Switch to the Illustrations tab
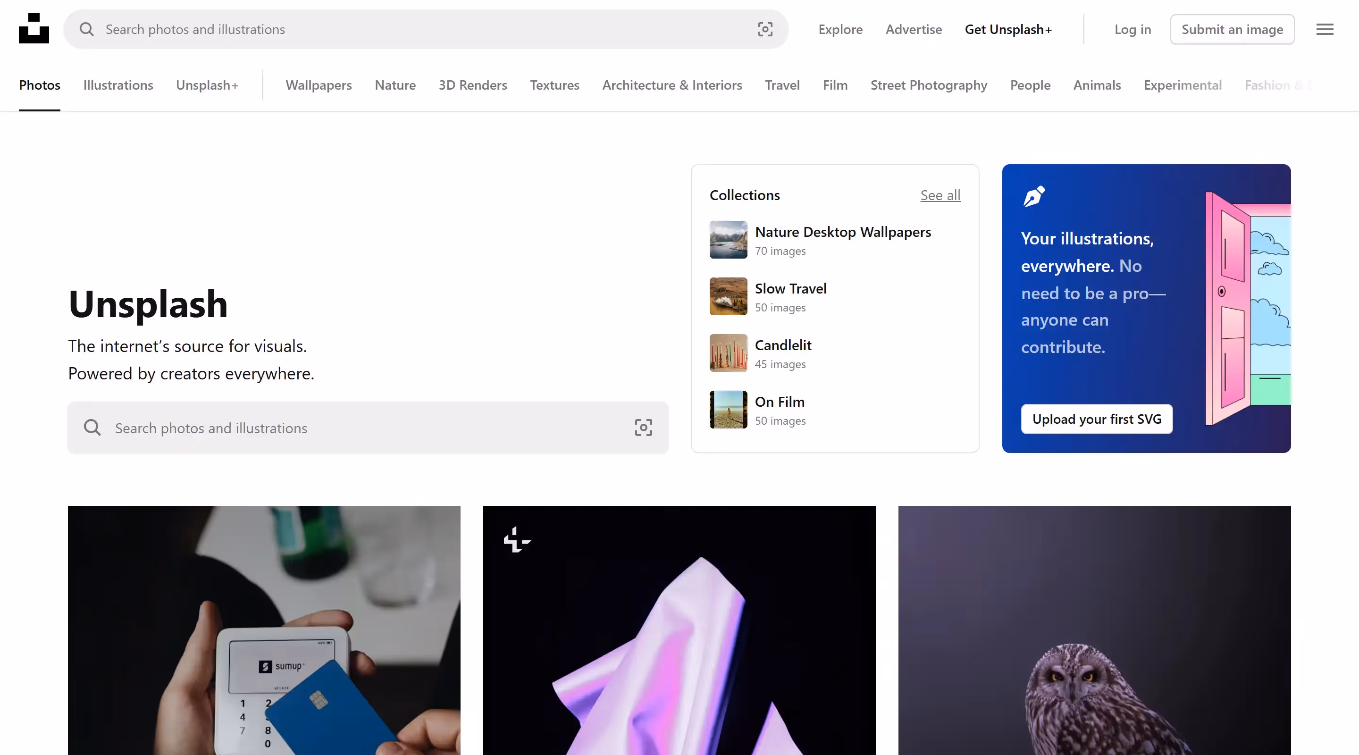 (118, 85)
